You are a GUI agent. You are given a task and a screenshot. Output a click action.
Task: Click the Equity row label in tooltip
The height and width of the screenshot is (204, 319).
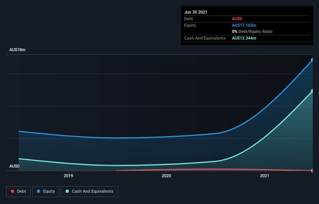(x=190, y=25)
